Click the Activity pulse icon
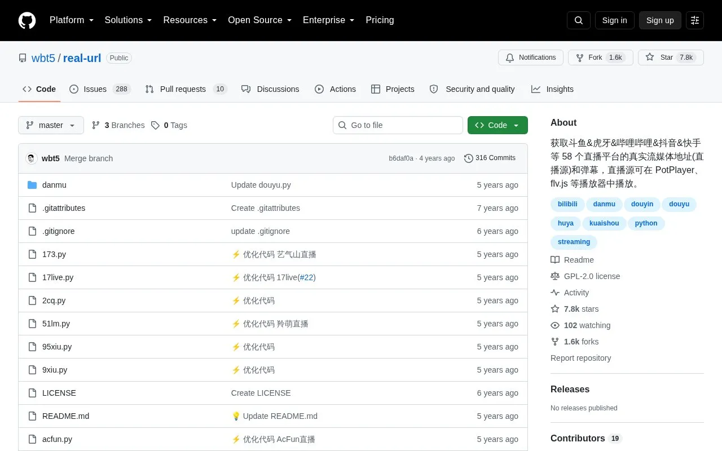Image resolution: width=722 pixels, height=451 pixels. pyautogui.click(x=555, y=293)
